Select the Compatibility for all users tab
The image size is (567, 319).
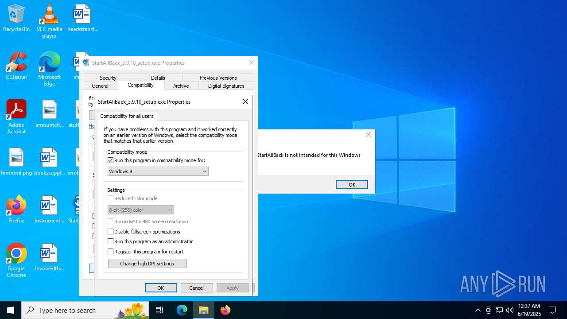click(x=127, y=116)
